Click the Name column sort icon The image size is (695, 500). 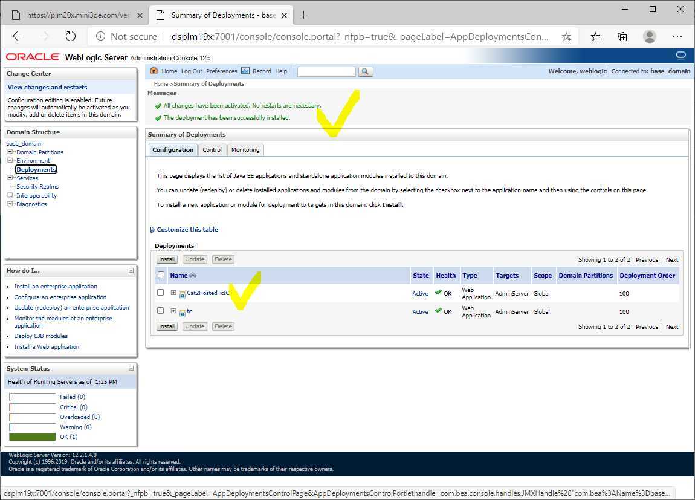[193, 276]
